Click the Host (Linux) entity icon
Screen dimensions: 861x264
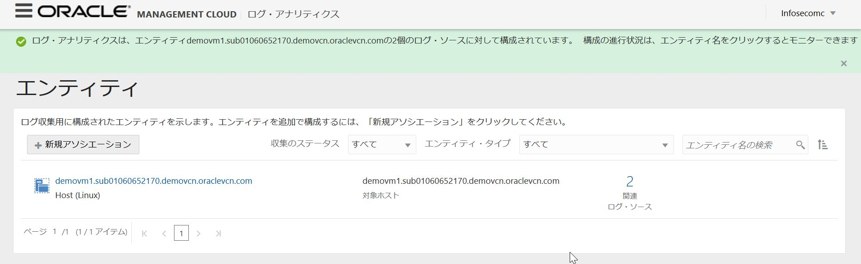pos(42,186)
